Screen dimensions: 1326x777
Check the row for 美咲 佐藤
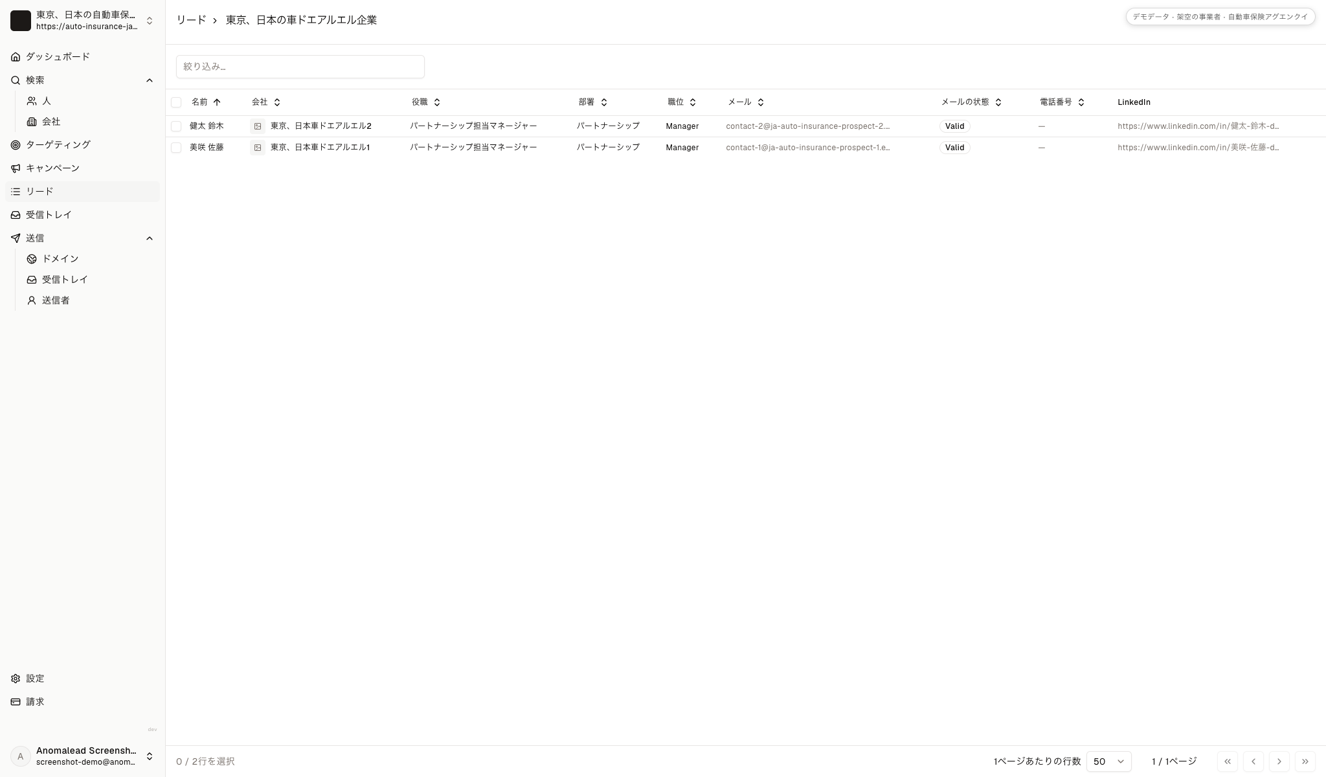tap(176, 148)
